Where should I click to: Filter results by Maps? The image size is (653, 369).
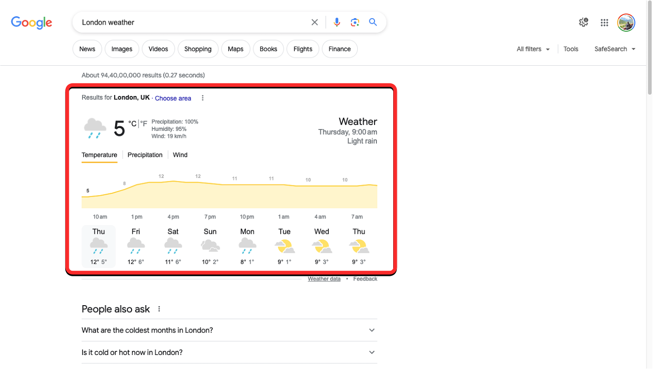[236, 49]
